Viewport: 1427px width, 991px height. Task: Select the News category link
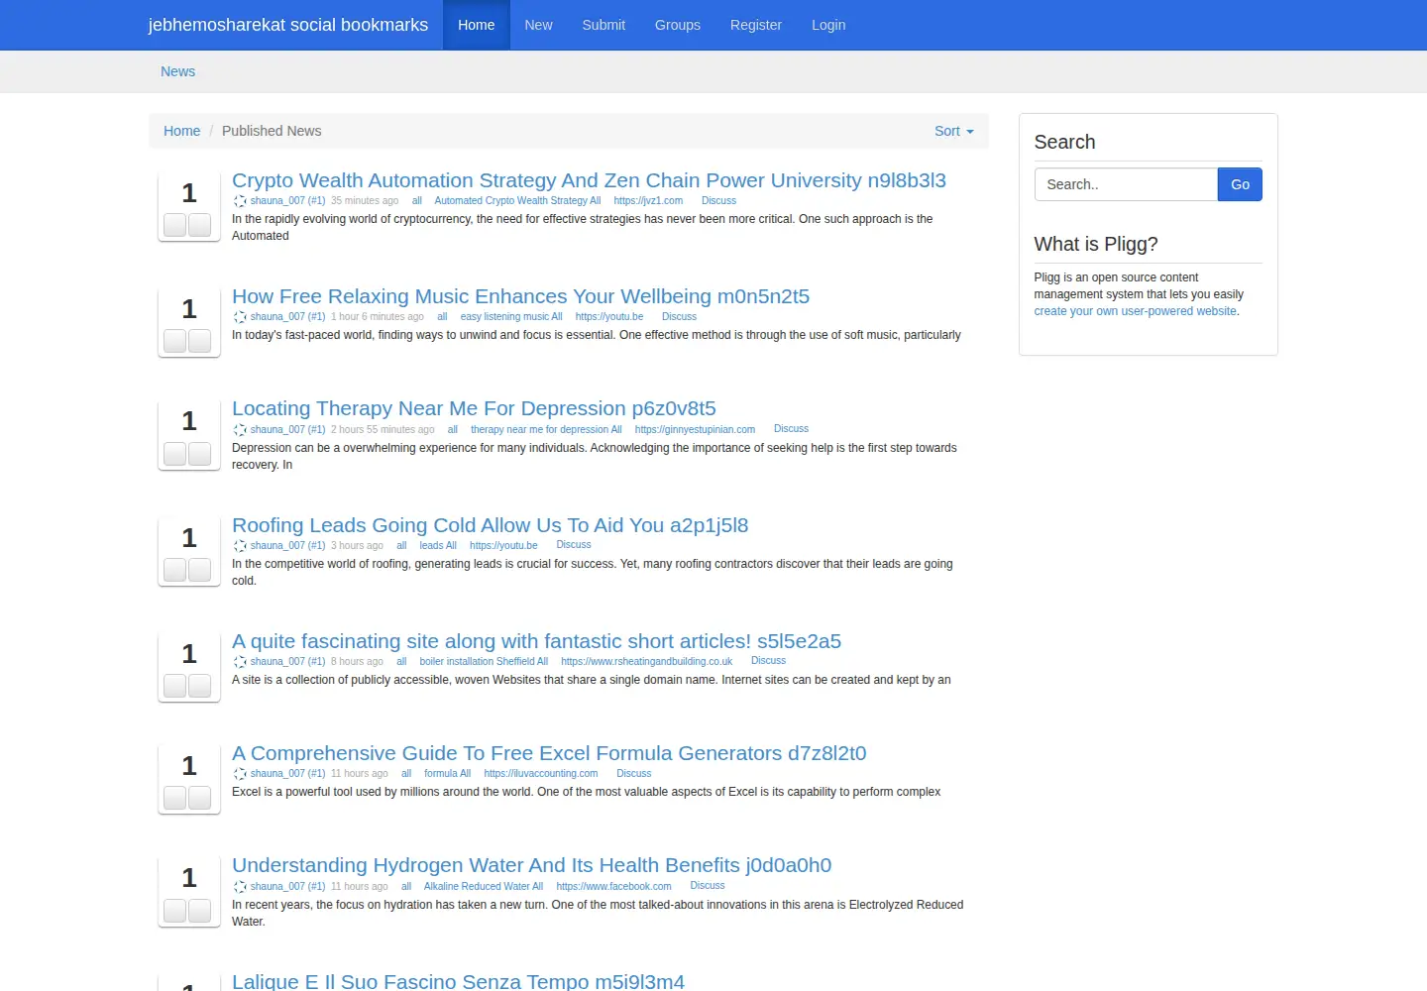pyautogui.click(x=178, y=71)
